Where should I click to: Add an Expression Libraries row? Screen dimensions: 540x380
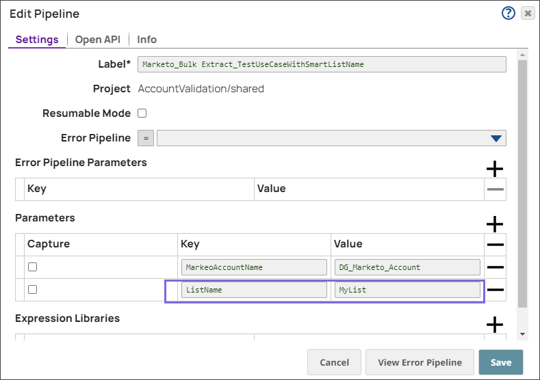click(x=495, y=325)
